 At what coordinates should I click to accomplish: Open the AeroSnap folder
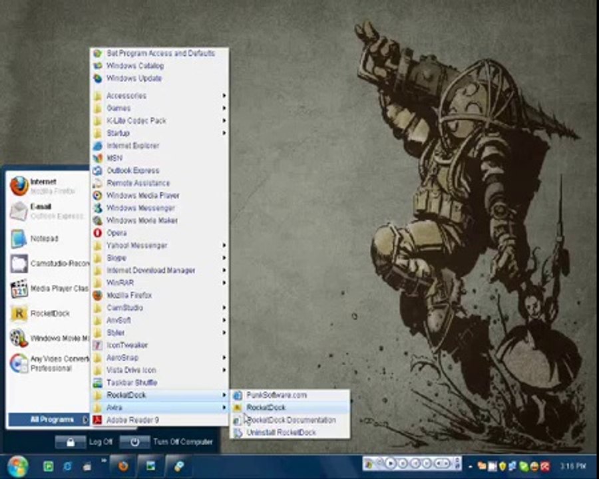click(160, 357)
